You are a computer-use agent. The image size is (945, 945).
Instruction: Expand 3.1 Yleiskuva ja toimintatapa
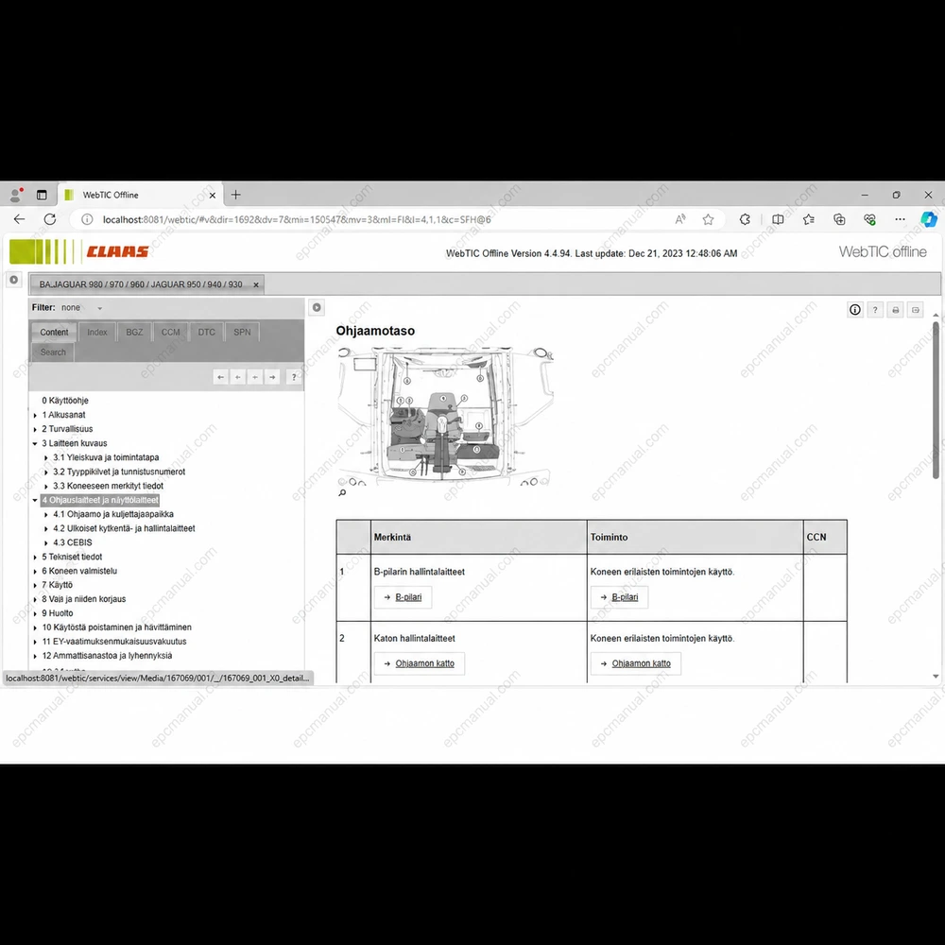point(45,458)
